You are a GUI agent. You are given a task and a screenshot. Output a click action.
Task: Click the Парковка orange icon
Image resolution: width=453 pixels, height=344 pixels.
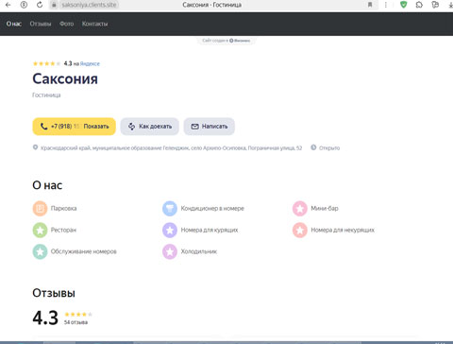[40, 208]
